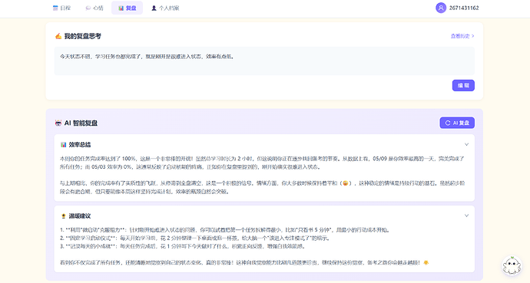Open the 个人档案 tab
This screenshot has width=530, height=283.
165,8
